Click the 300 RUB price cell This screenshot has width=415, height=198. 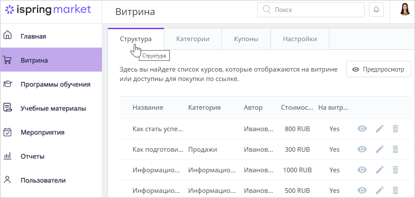pyautogui.click(x=297, y=150)
